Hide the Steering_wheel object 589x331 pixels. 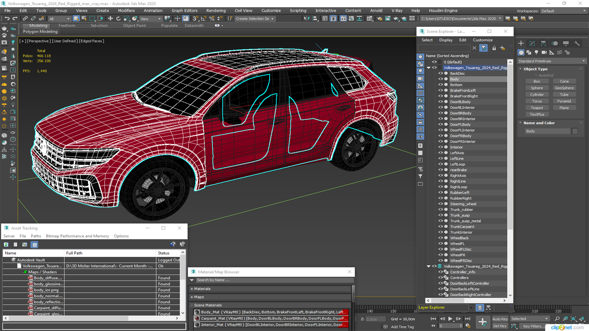pos(441,204)
